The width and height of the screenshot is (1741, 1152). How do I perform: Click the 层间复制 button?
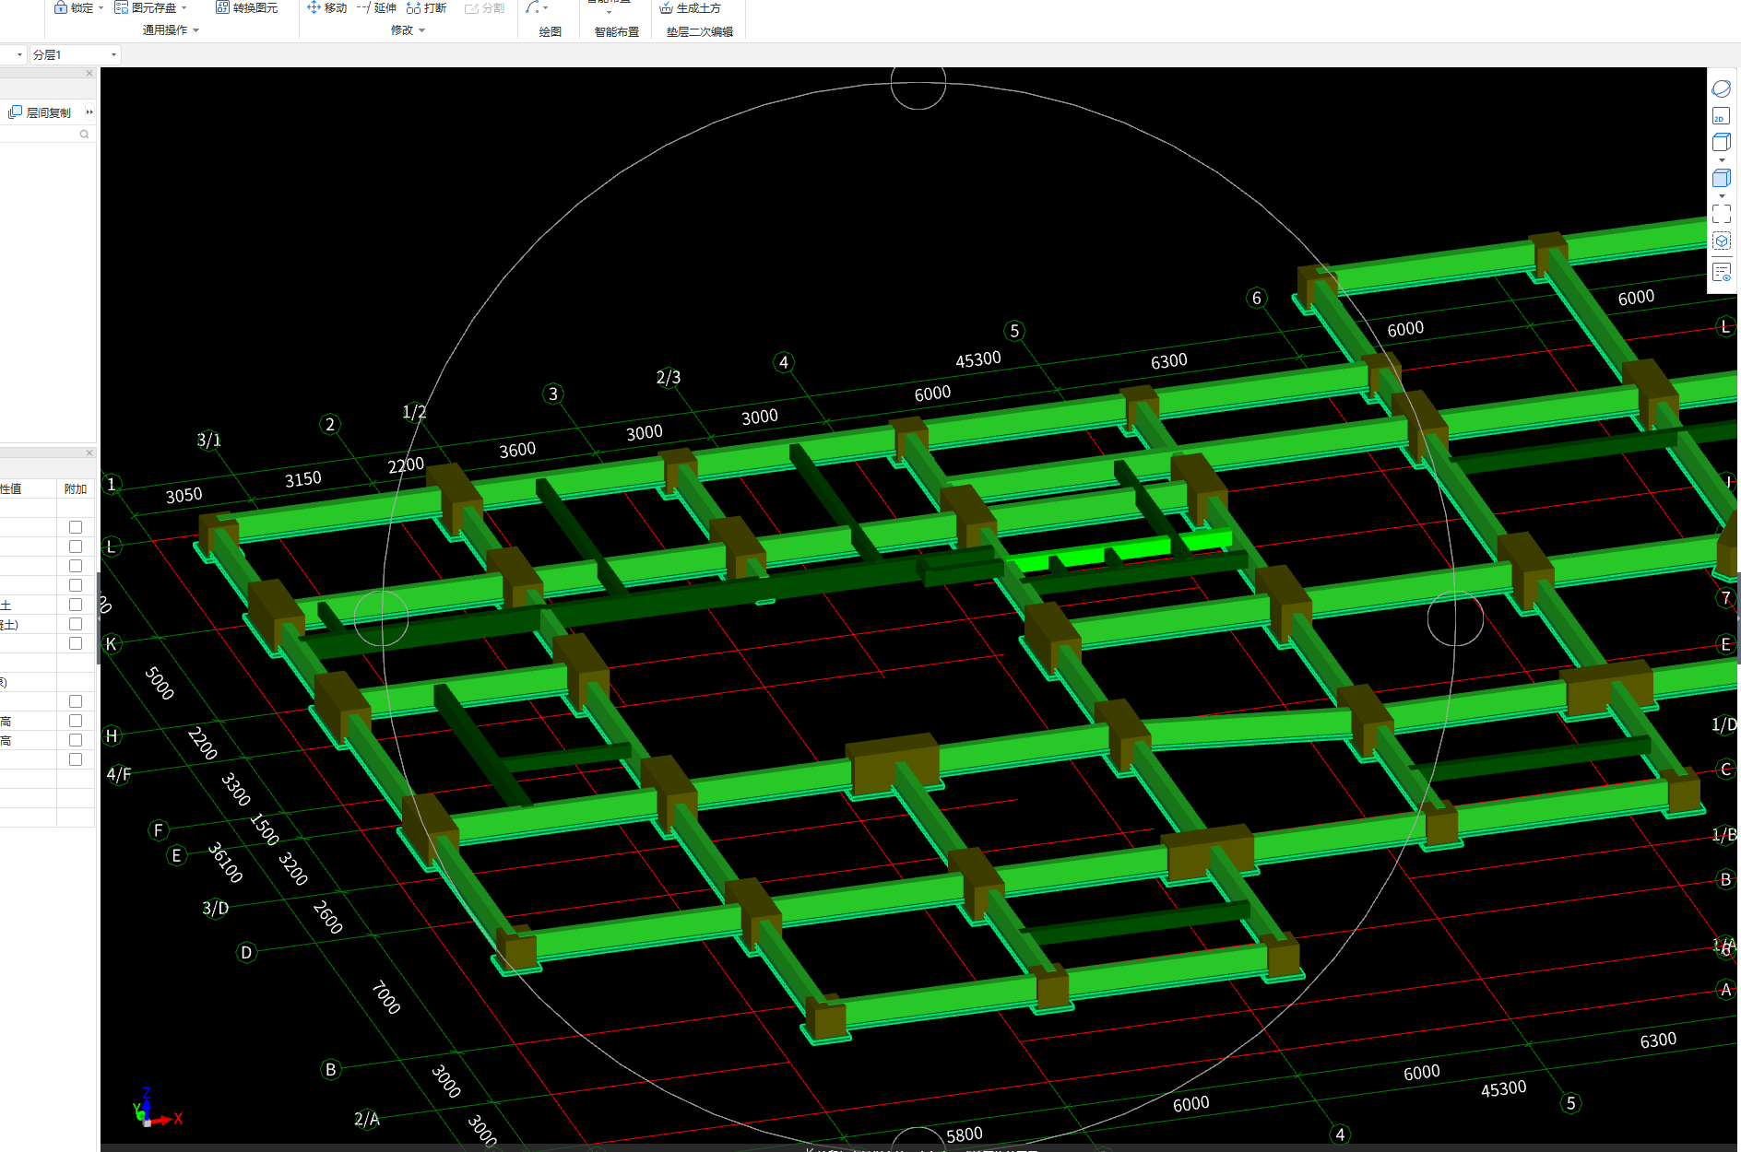tap(40, 112)
